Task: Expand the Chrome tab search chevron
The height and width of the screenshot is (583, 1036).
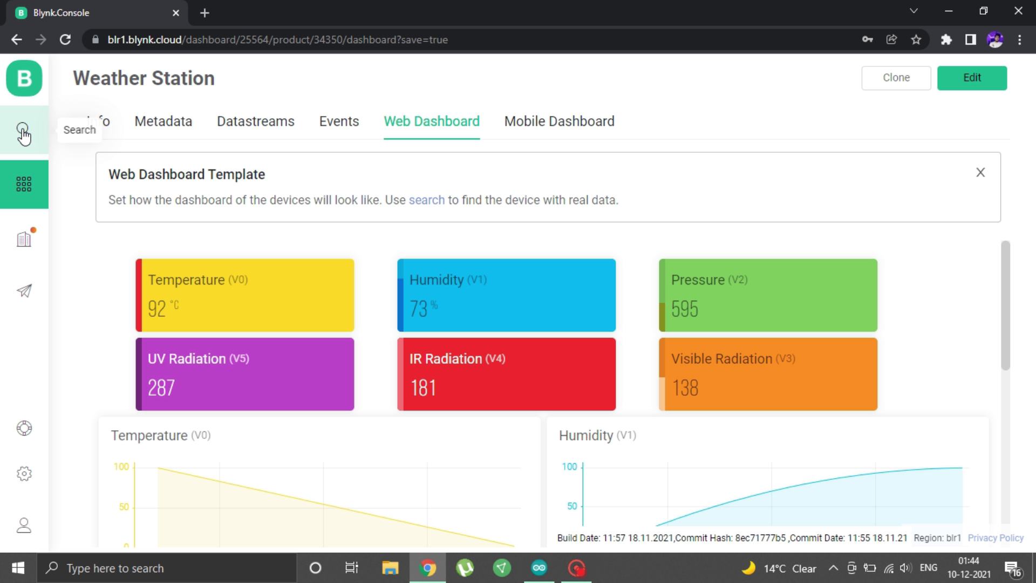Action: 914,11
